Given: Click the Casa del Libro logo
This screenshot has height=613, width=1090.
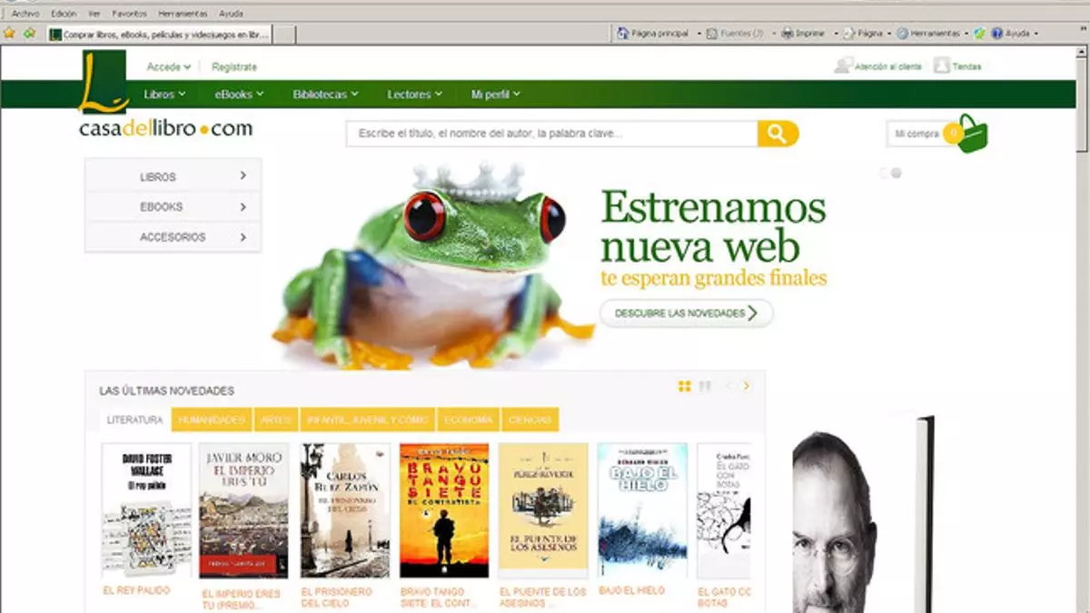Looking at the screenshot, I should pos(165,128).
